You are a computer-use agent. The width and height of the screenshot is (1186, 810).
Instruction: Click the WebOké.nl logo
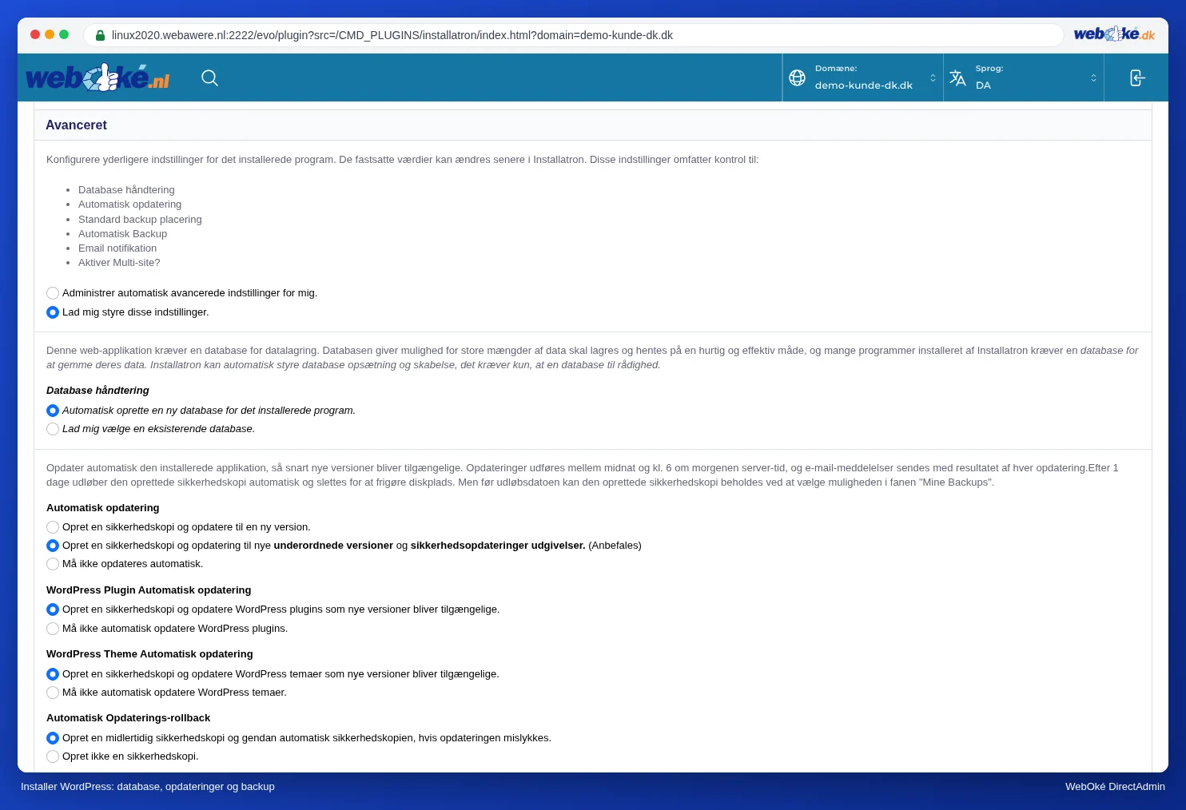(98, 77)
